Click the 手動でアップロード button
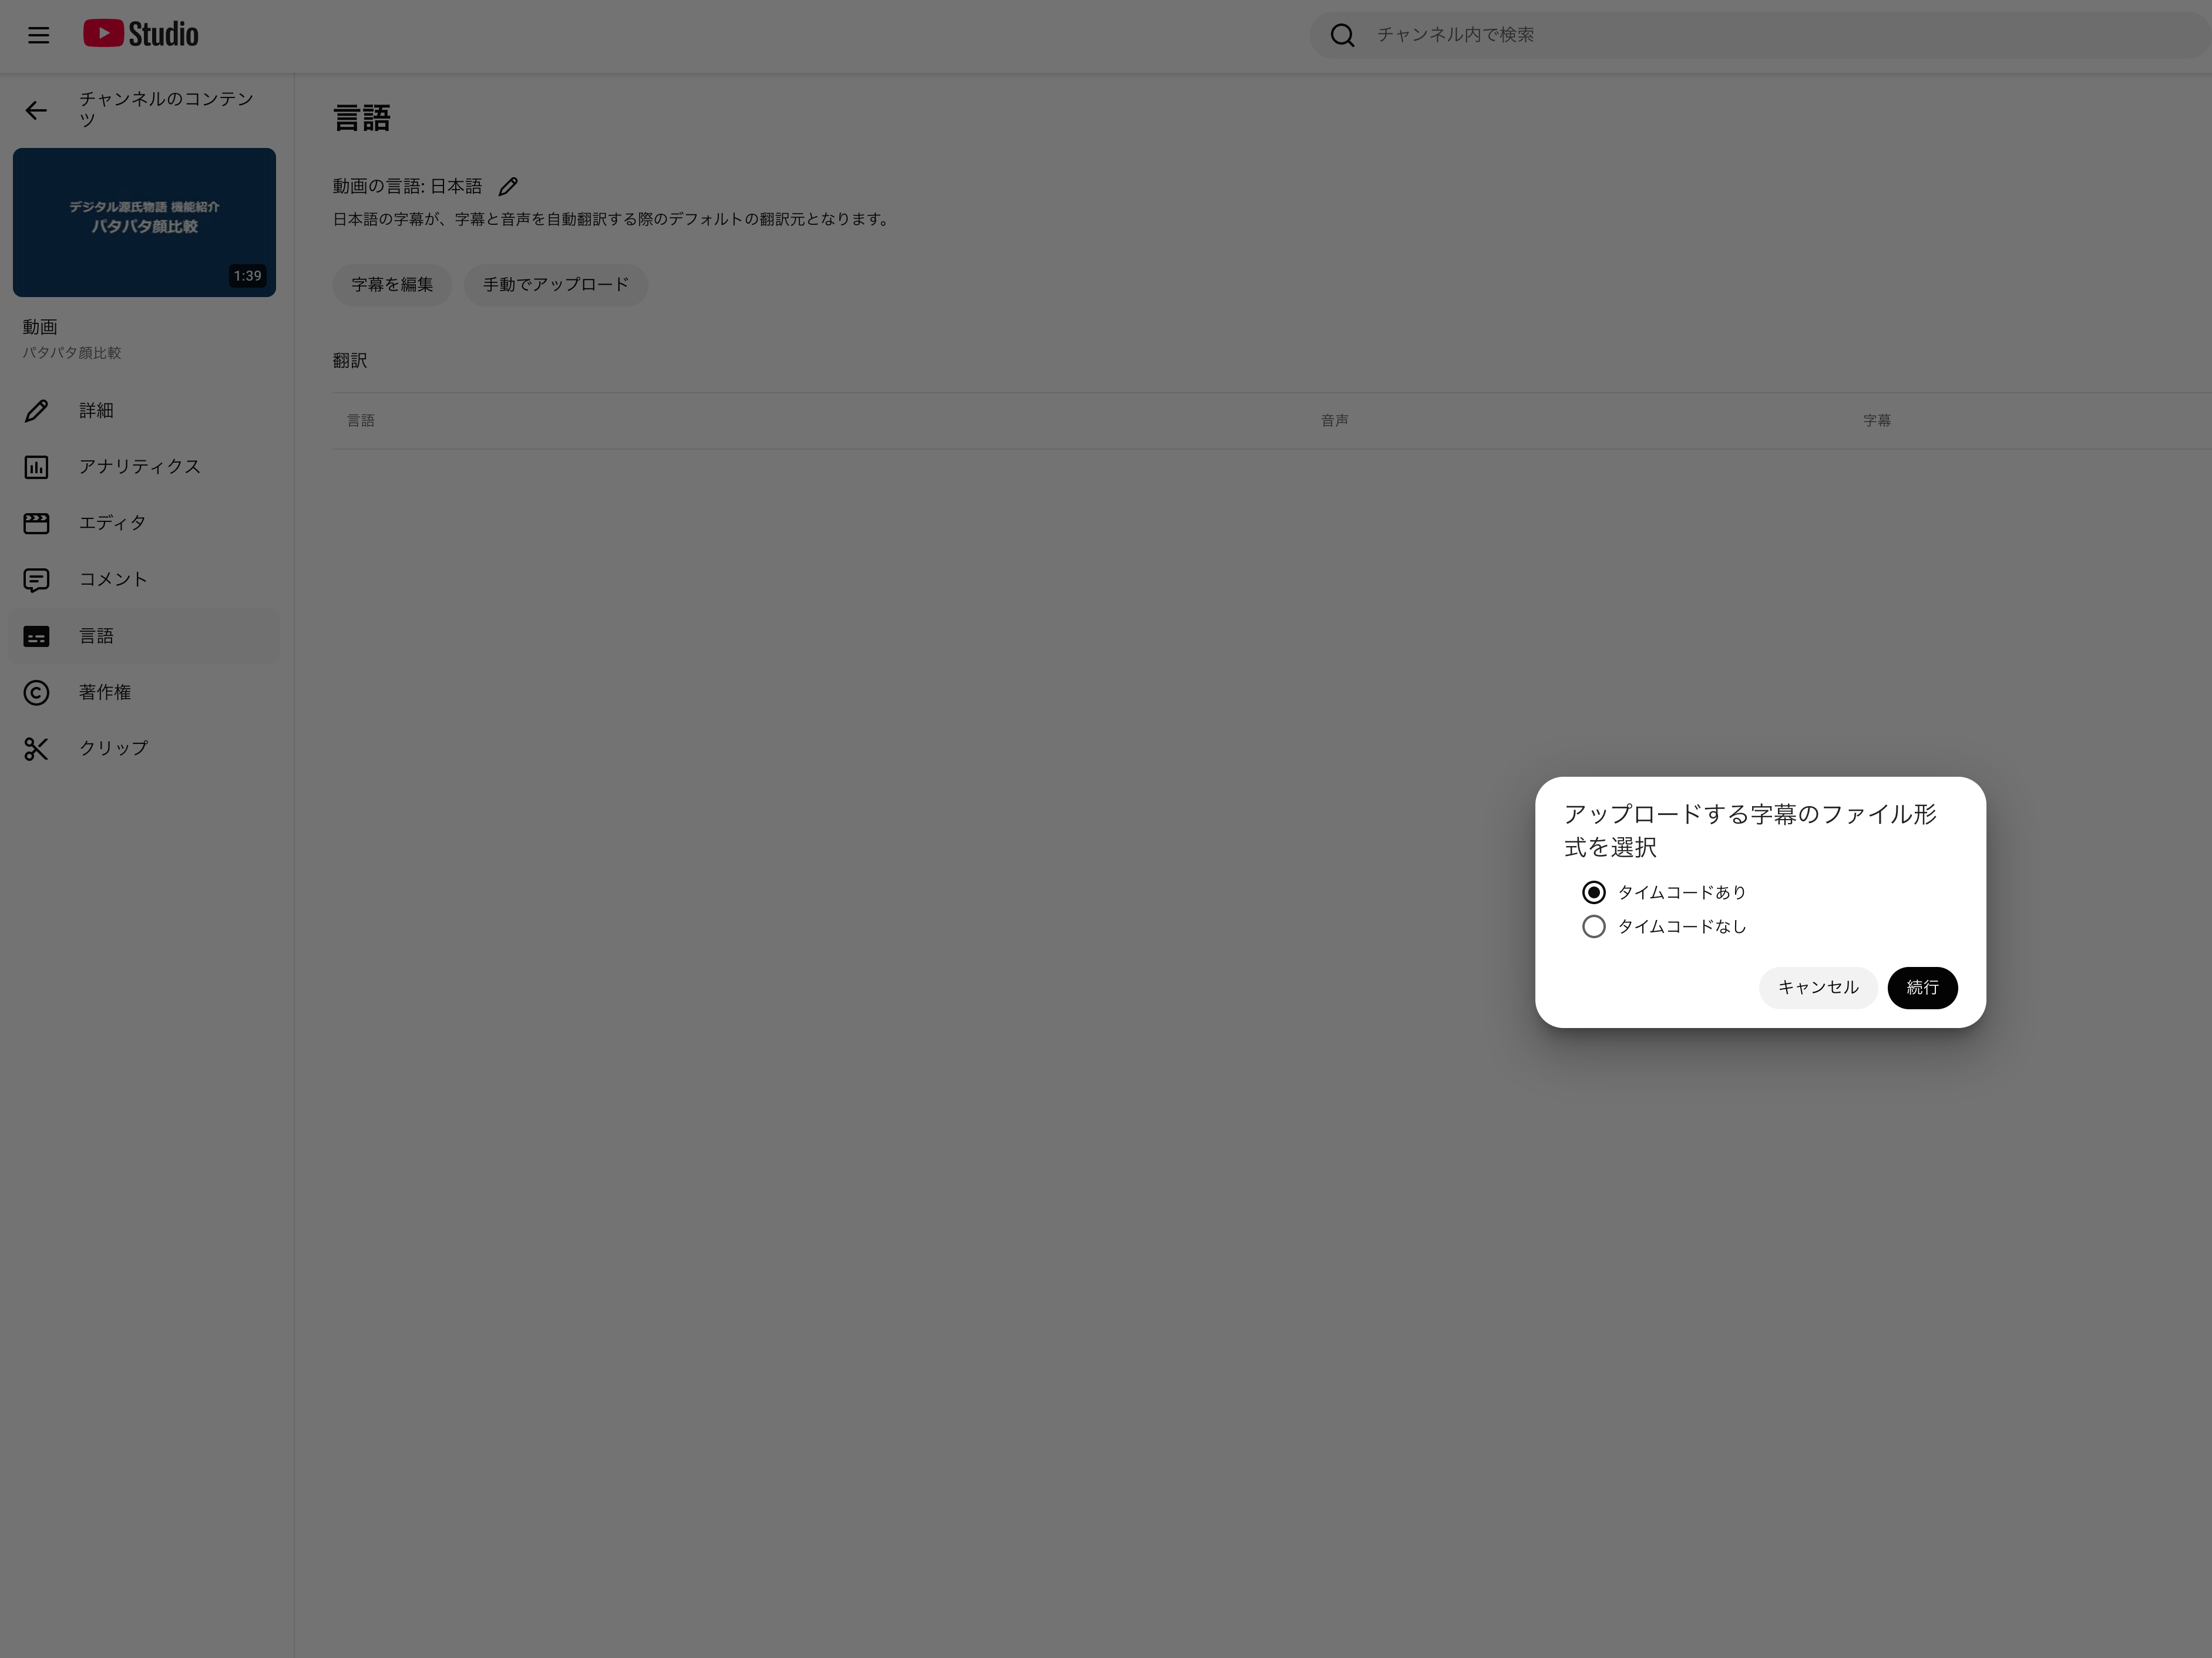The width and height of the screenshot is (2212, 1658). (555, 285)
